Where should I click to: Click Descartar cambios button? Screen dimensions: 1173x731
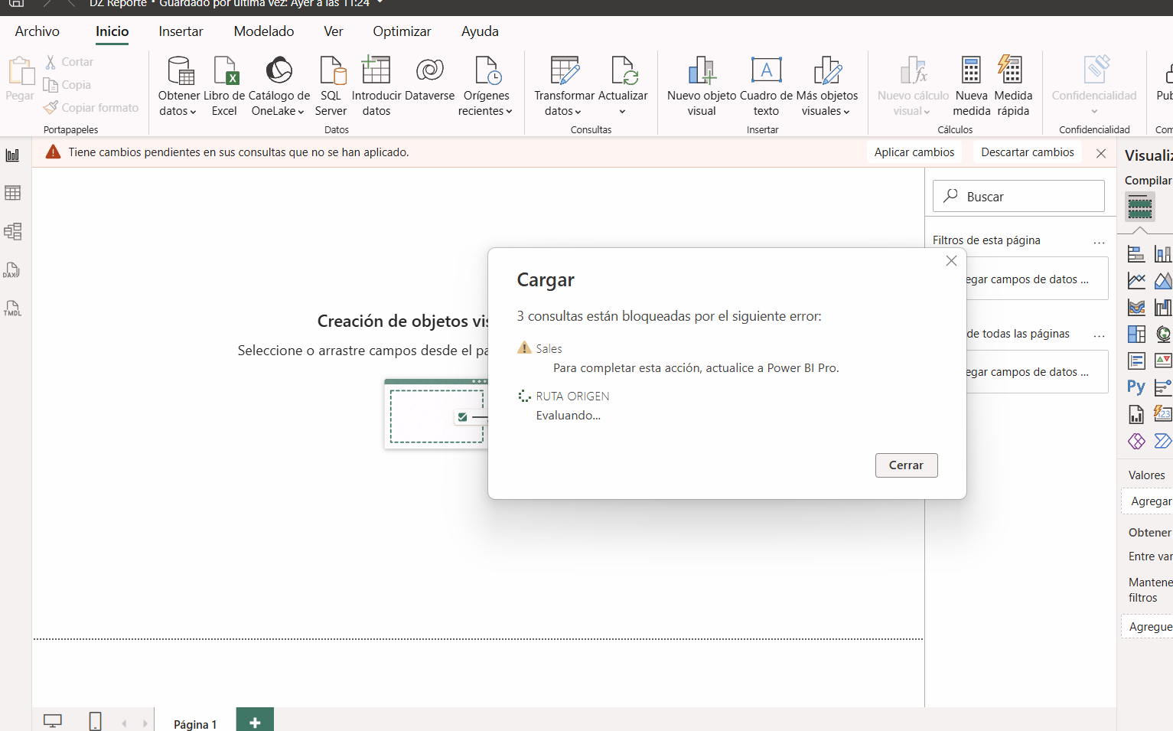click(x=1027, y=152)
